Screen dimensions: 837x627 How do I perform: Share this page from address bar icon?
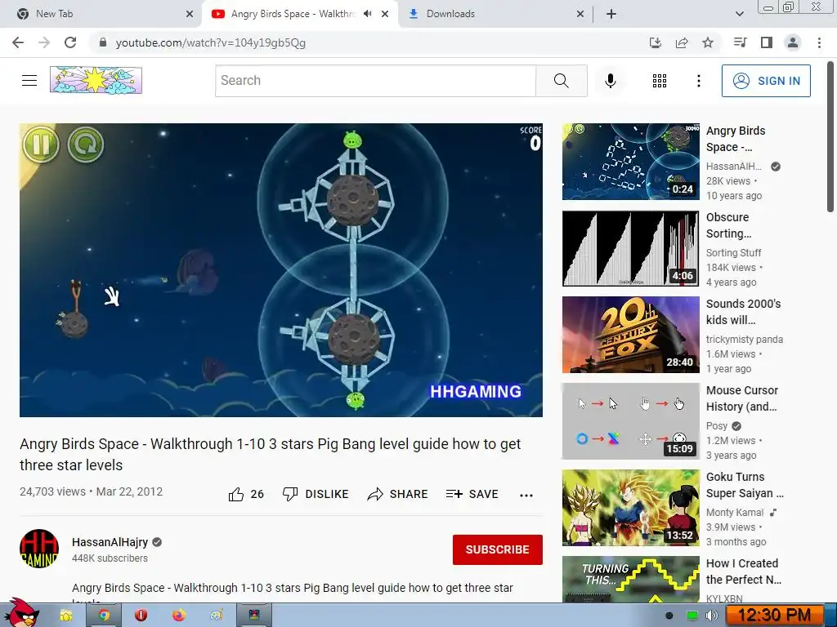(682, 42)
